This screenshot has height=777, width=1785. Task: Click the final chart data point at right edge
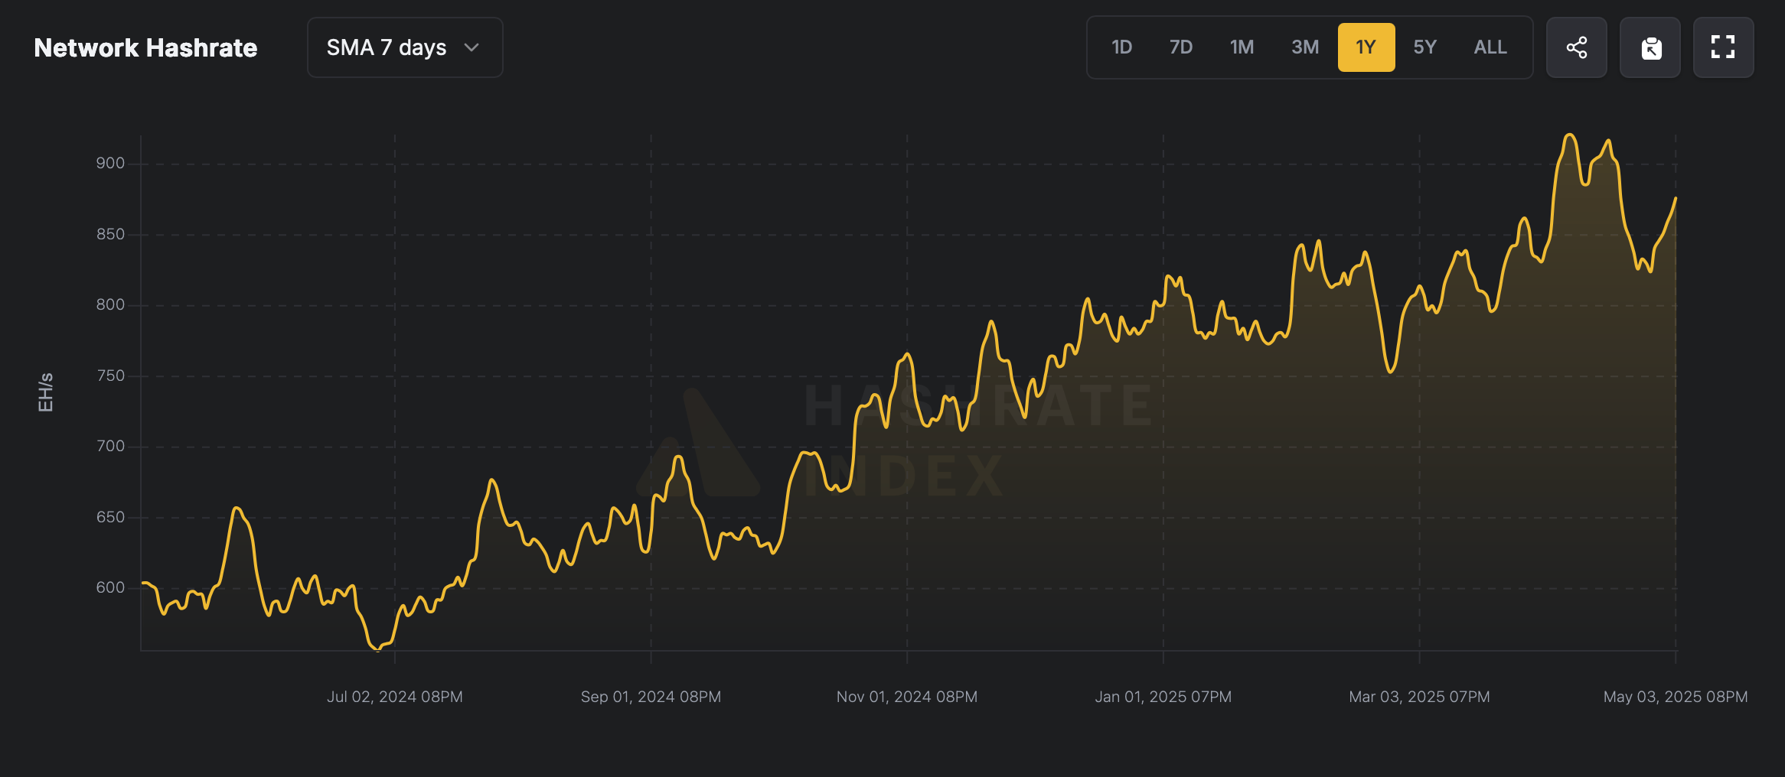click(1676, 198)
